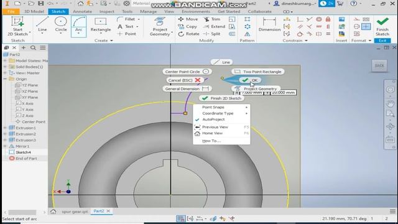Apply the Equal constraint

pos(328,34)
